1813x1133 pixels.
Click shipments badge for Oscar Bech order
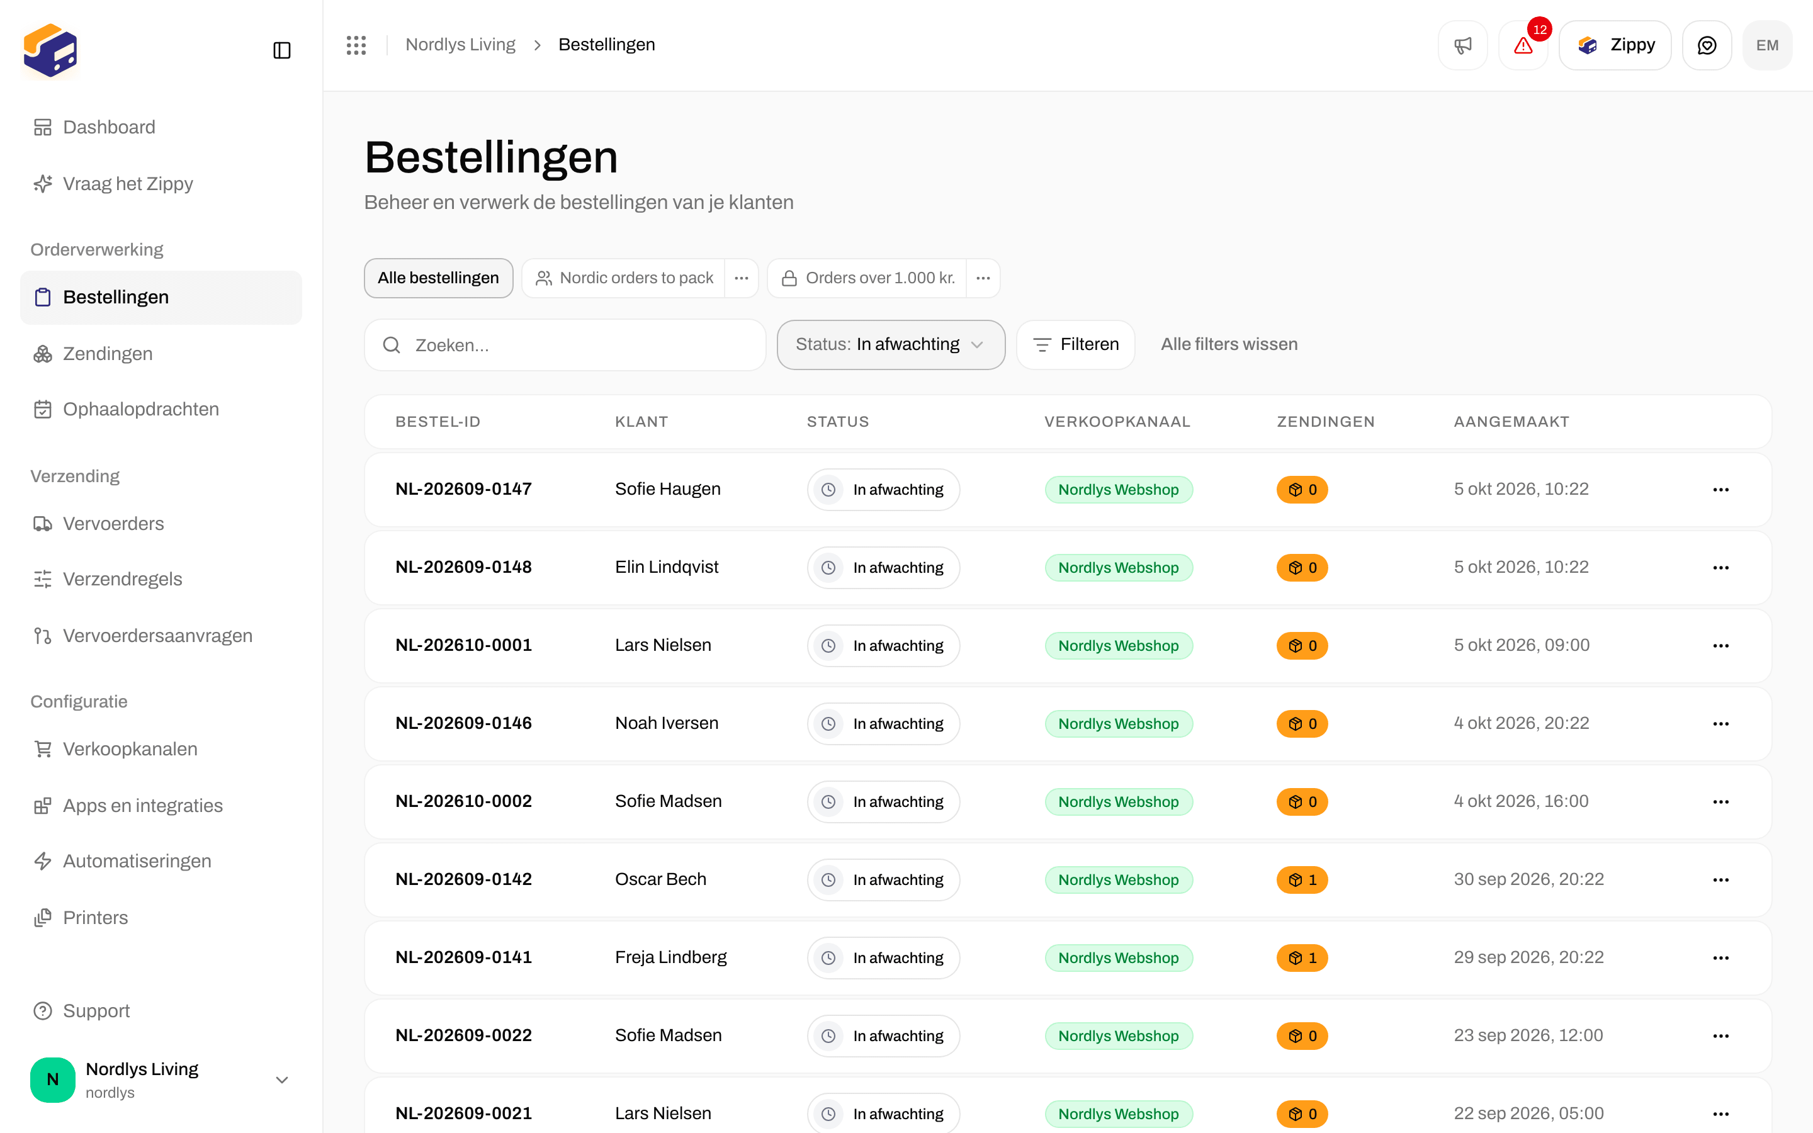(1302, 880)
